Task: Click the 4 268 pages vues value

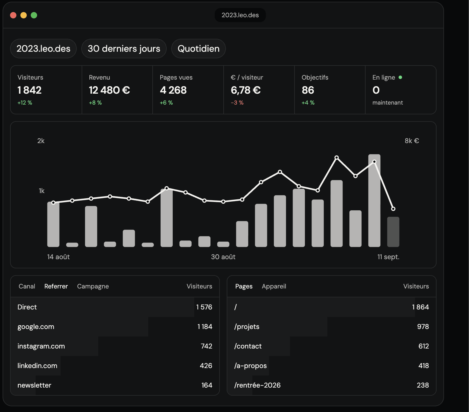Action: coord(173,90)
